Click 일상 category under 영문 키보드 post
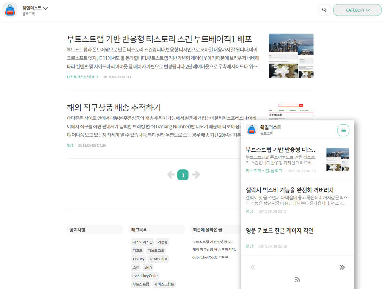Image resolution: width=385 pixels, height=289 pixels. pyautogui.click(x=249, y=246)
